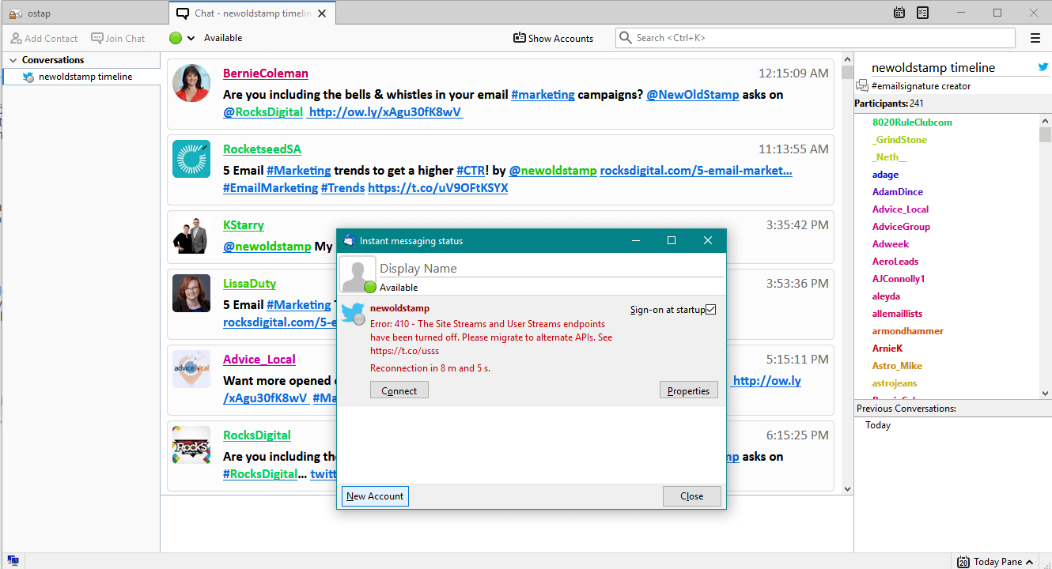Click the Advice_Local username in the chat

pyautogui.click(x=259, y=360)
